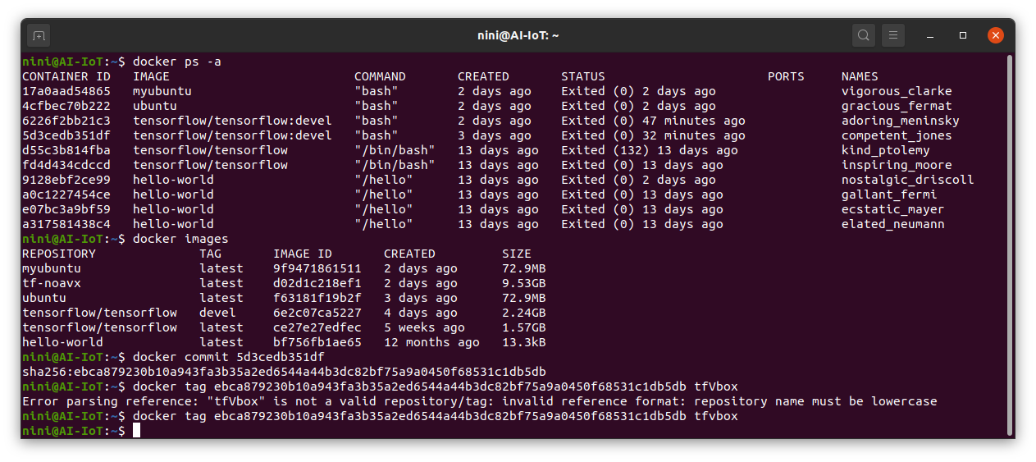
Task: Open the hamburger menu
Action: click(893, 35)
